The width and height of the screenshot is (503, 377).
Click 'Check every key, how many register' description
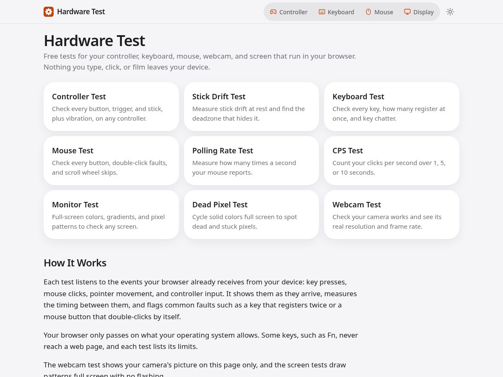389,114
